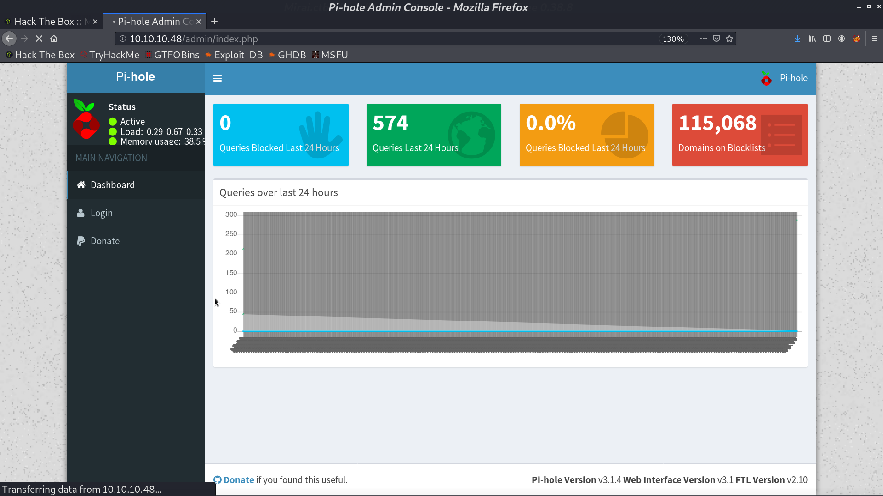Viewport: 883px width, 496px height.
Task: Go to Firefox Home page icon
Action: [54, 39]
